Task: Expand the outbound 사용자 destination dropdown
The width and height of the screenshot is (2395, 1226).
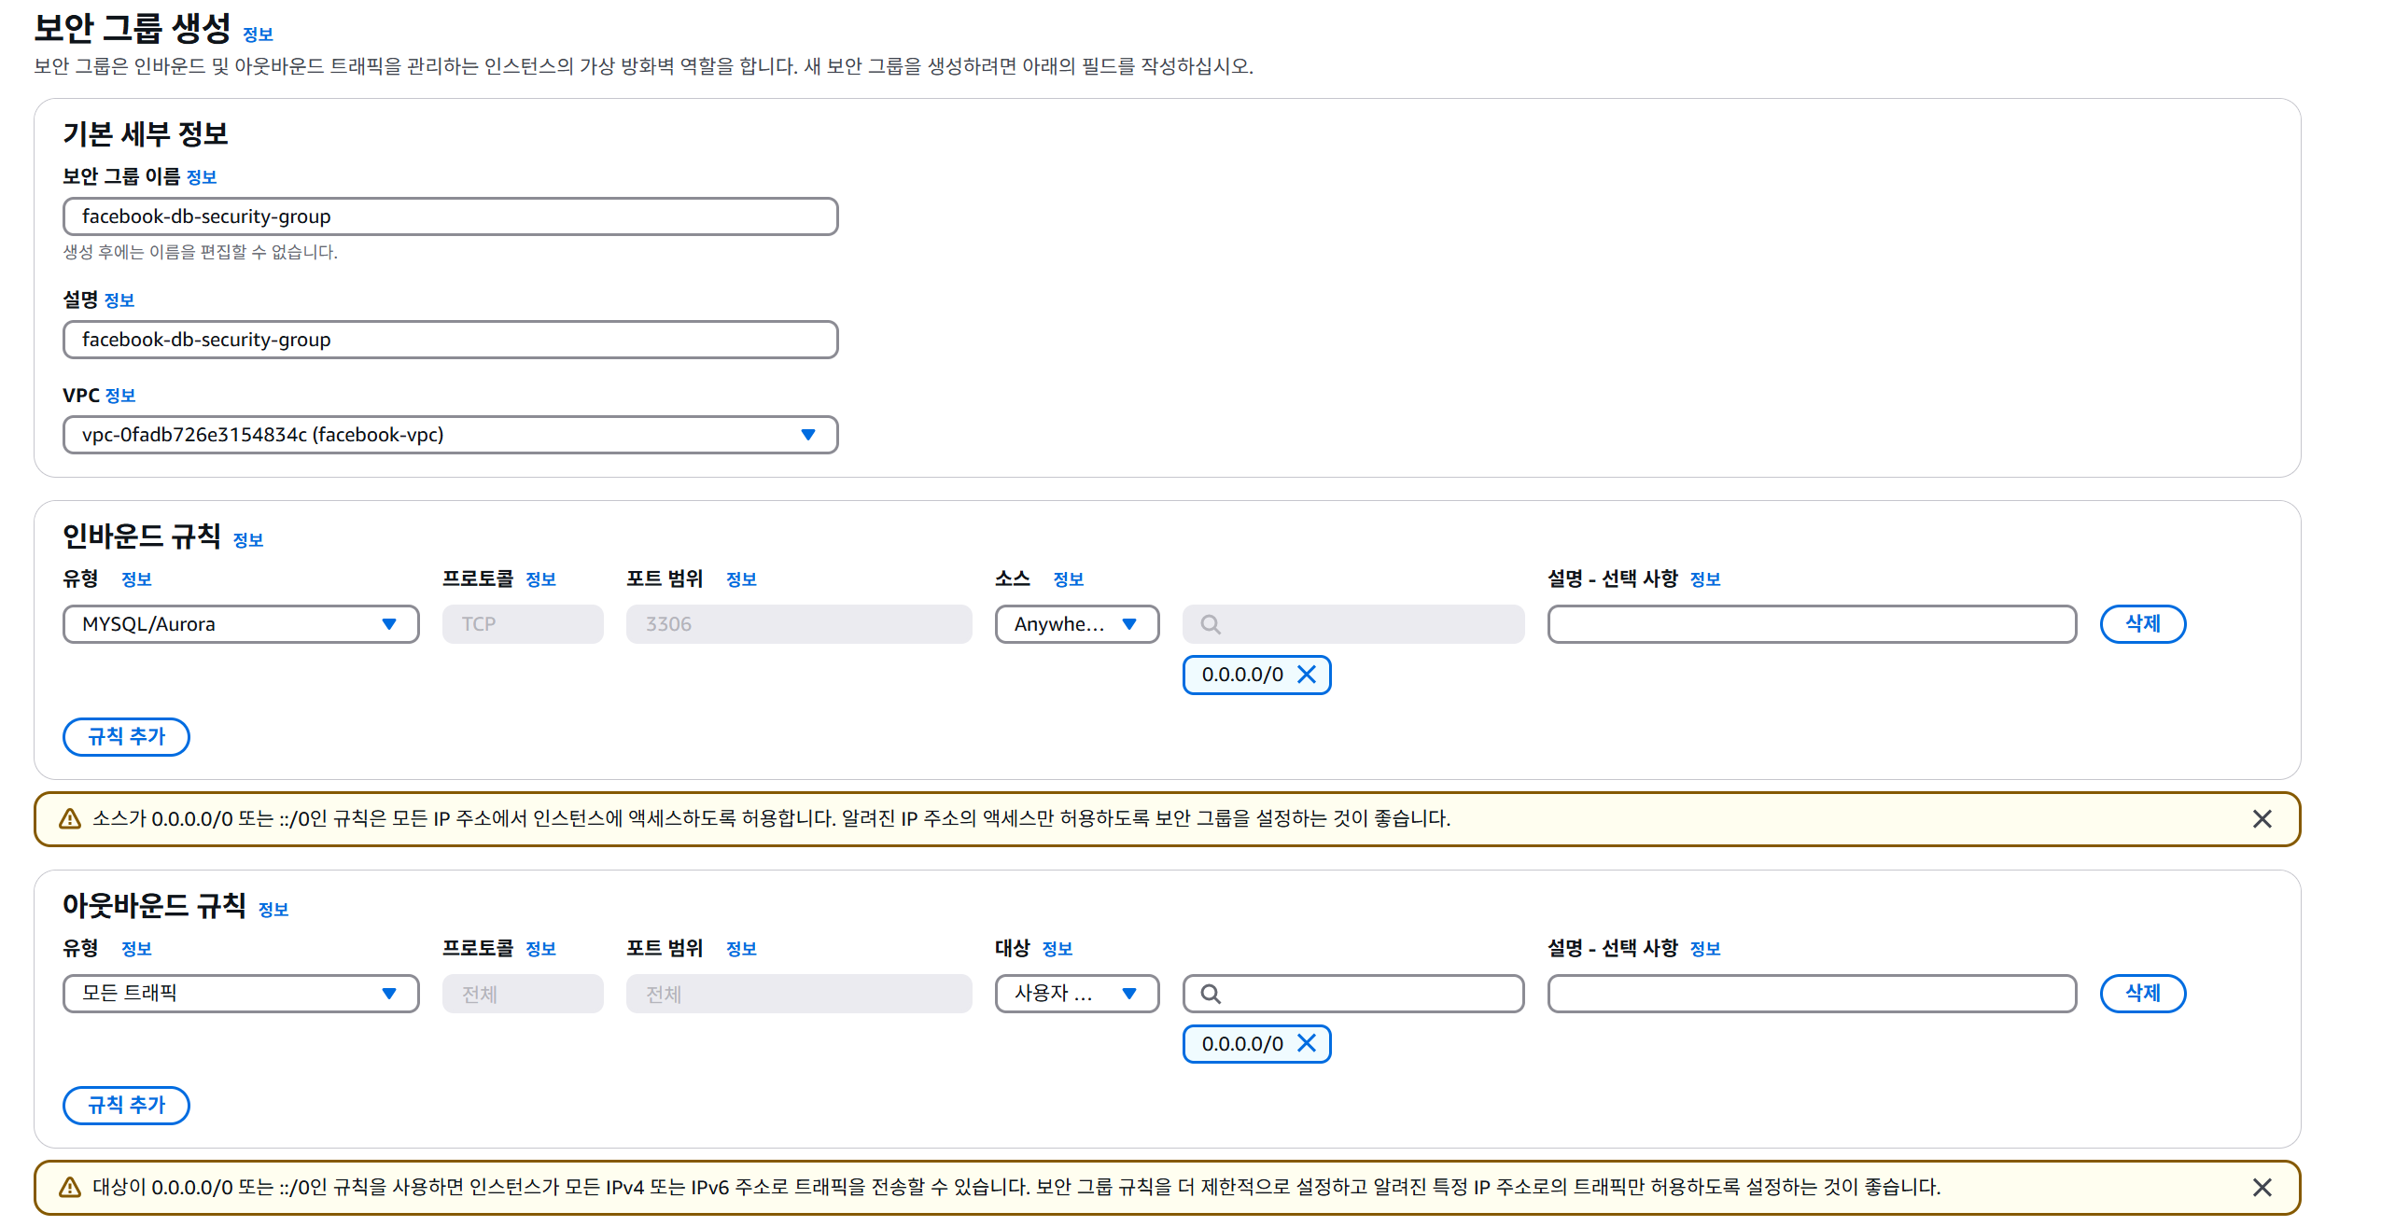Action: [1076, 994]
